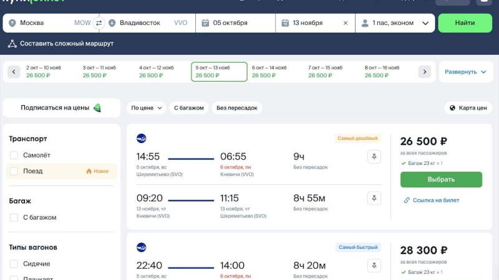Tick the С багажом checkbox
The height and width of the screenshot is (280, 499).
click(x=14, y=218)
